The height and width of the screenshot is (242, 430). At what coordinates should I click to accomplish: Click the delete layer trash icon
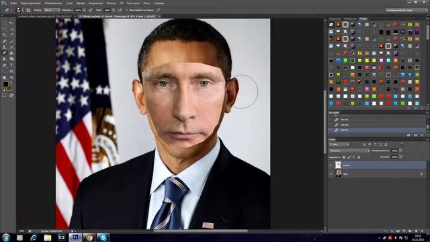click(422, 231)
